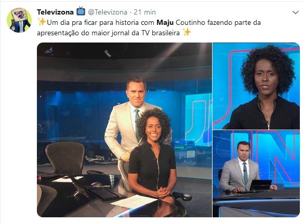
Task: Open the @Televizona handle link
Action: (x=108, y=12)
